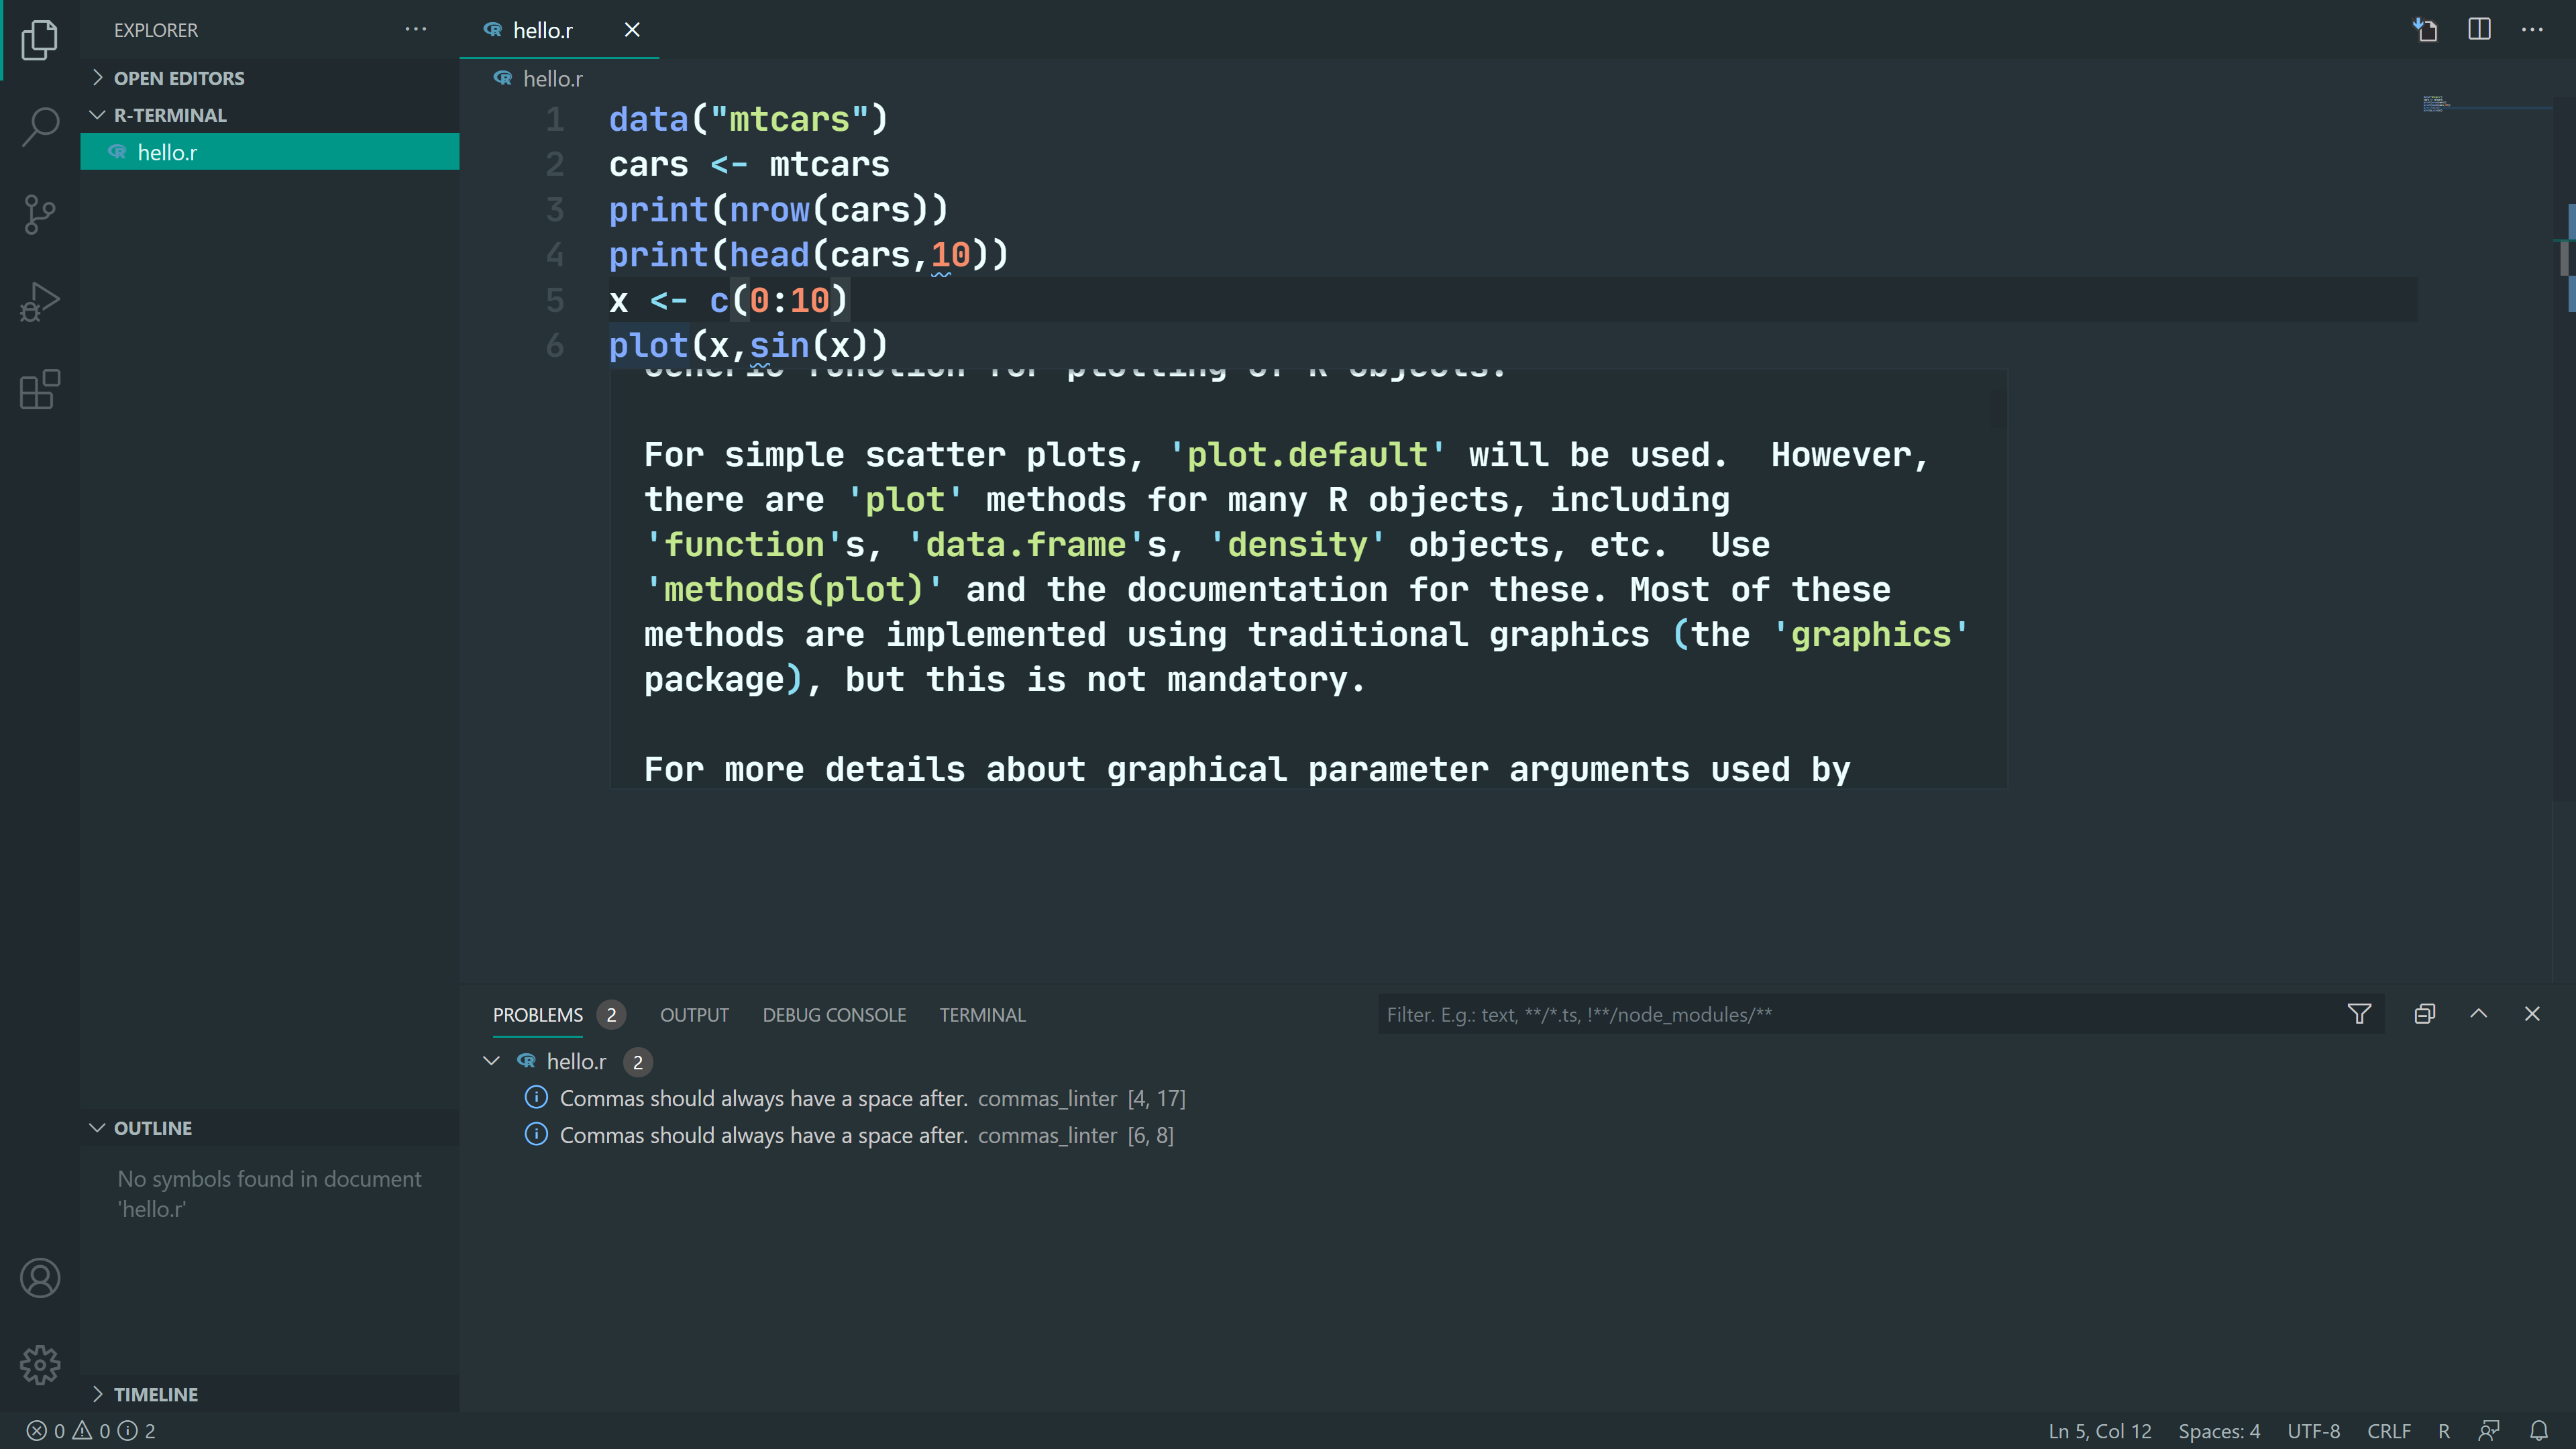Open the Explorer view in the activity bar
Image resolution: width=2576 pixels, height=1449 pixels.
pos(39,40)
